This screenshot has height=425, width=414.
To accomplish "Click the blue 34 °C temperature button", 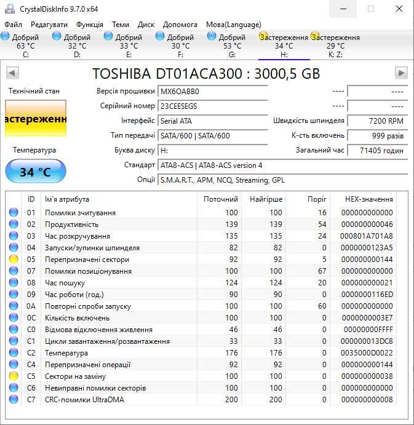I will coord(36,172).
